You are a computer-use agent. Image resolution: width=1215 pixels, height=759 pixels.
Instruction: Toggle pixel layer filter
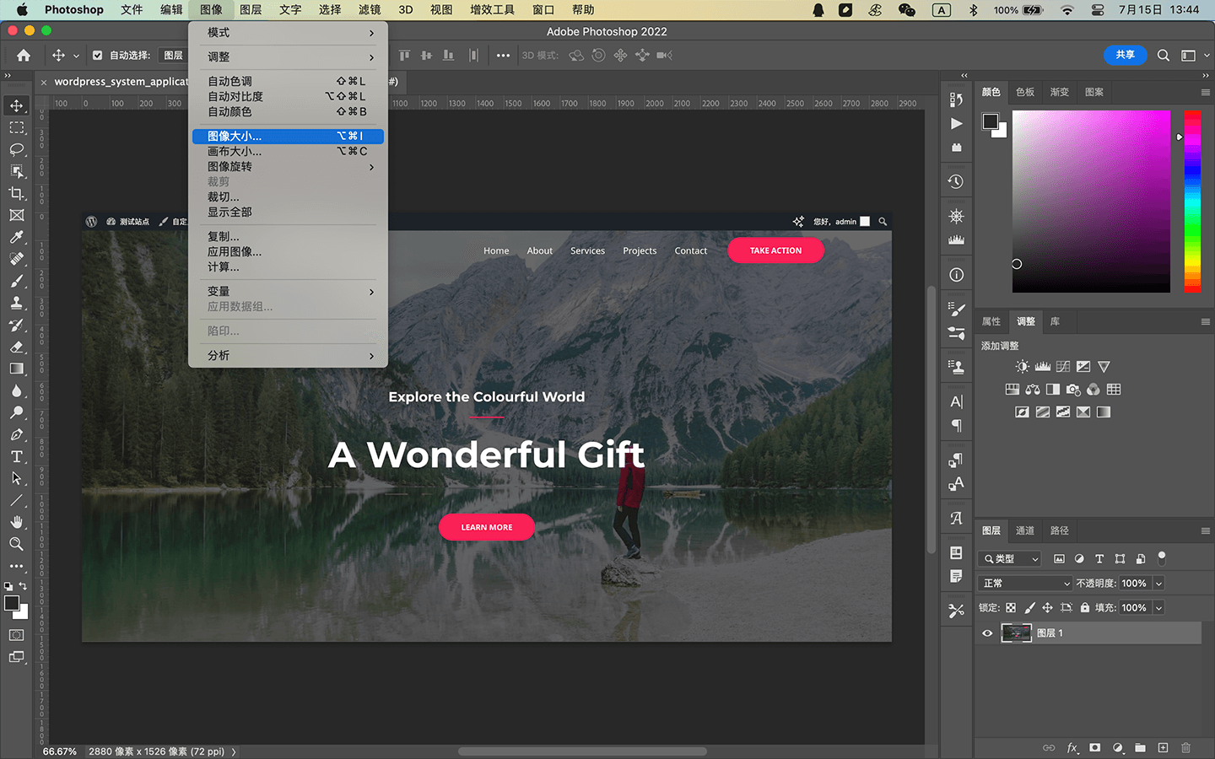point(1059,558)
